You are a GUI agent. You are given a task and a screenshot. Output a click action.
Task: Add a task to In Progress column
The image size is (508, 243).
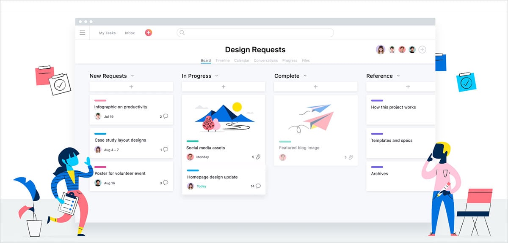[224, 86]
